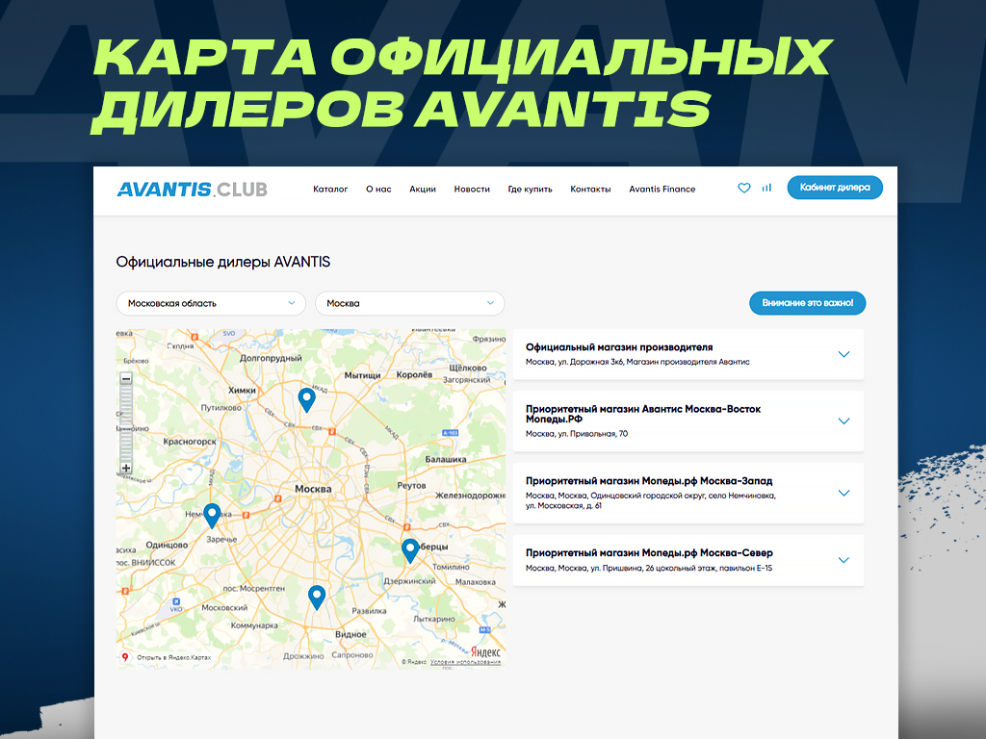
Task: Open Условия использования link on map
Action: click(465, 662)
